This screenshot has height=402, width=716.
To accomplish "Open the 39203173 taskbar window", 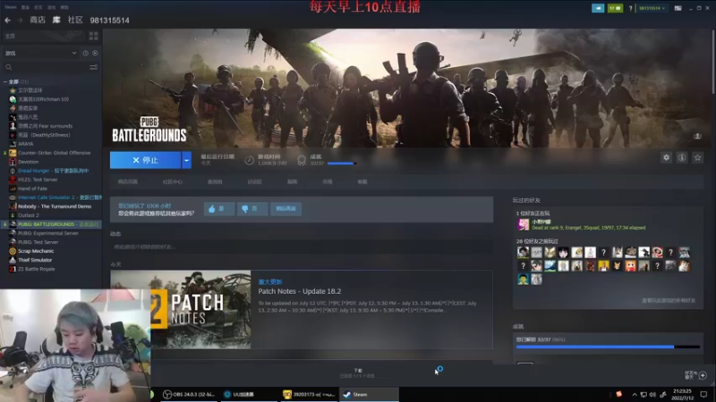I will coord(308,394).
